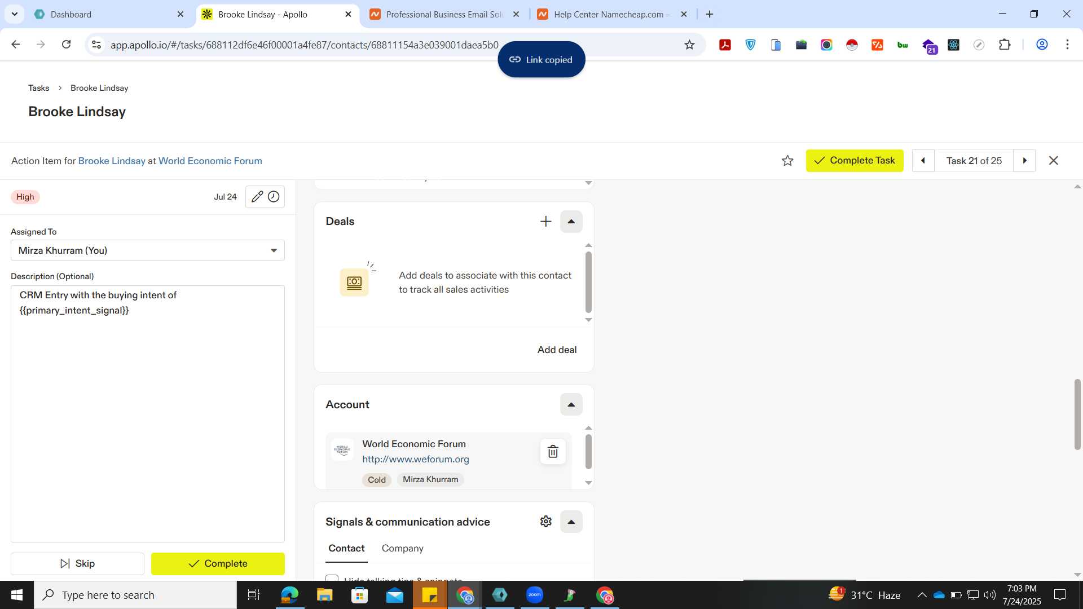Switch to Professional Business Email browser tab

[x=444, y=14]
